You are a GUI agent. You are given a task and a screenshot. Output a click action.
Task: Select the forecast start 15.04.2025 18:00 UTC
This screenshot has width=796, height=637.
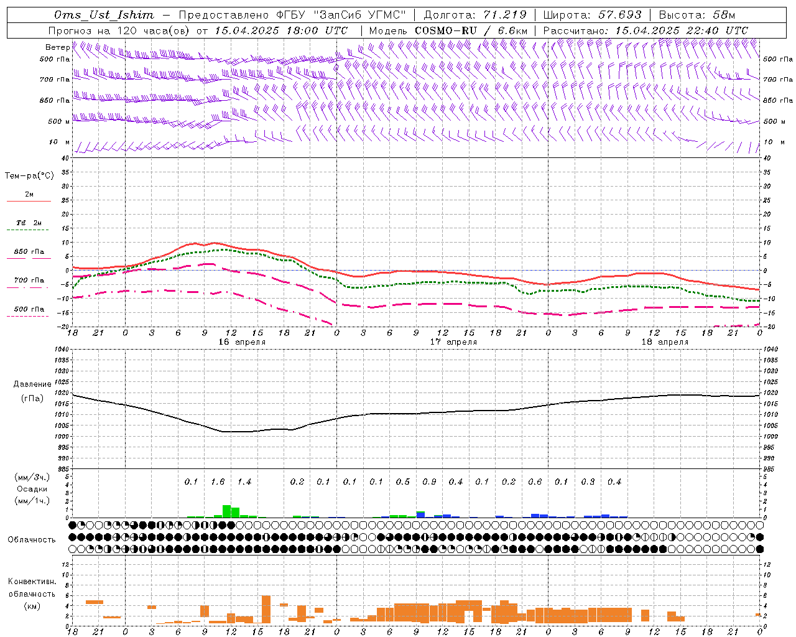281,30
